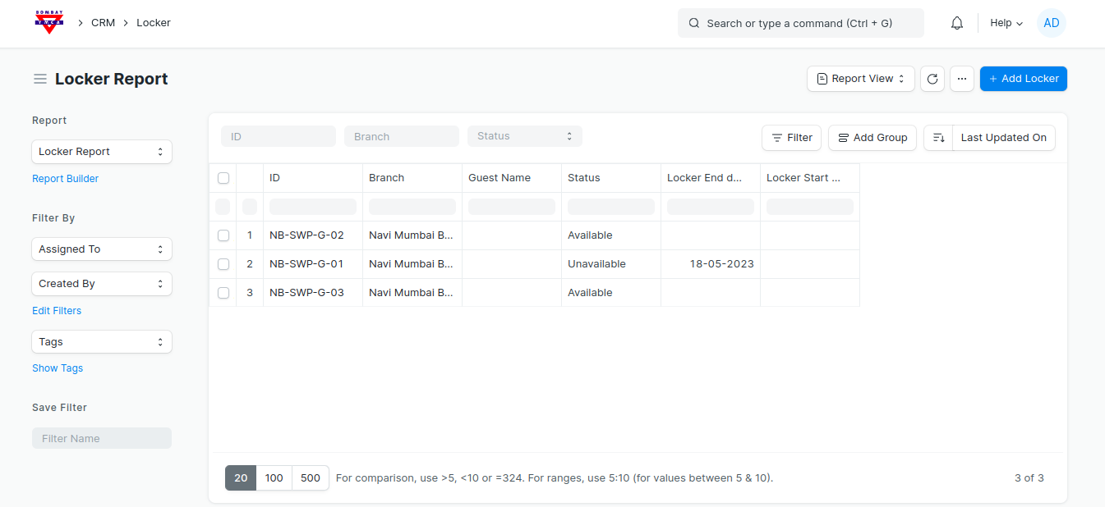Click the Add Locker button

click(x=1023, y=79)
